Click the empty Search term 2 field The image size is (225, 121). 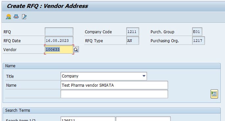point(143,119)
